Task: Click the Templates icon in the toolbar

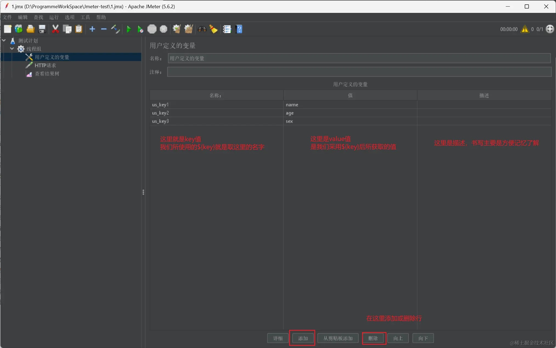Action: click(x=19, y=29)
